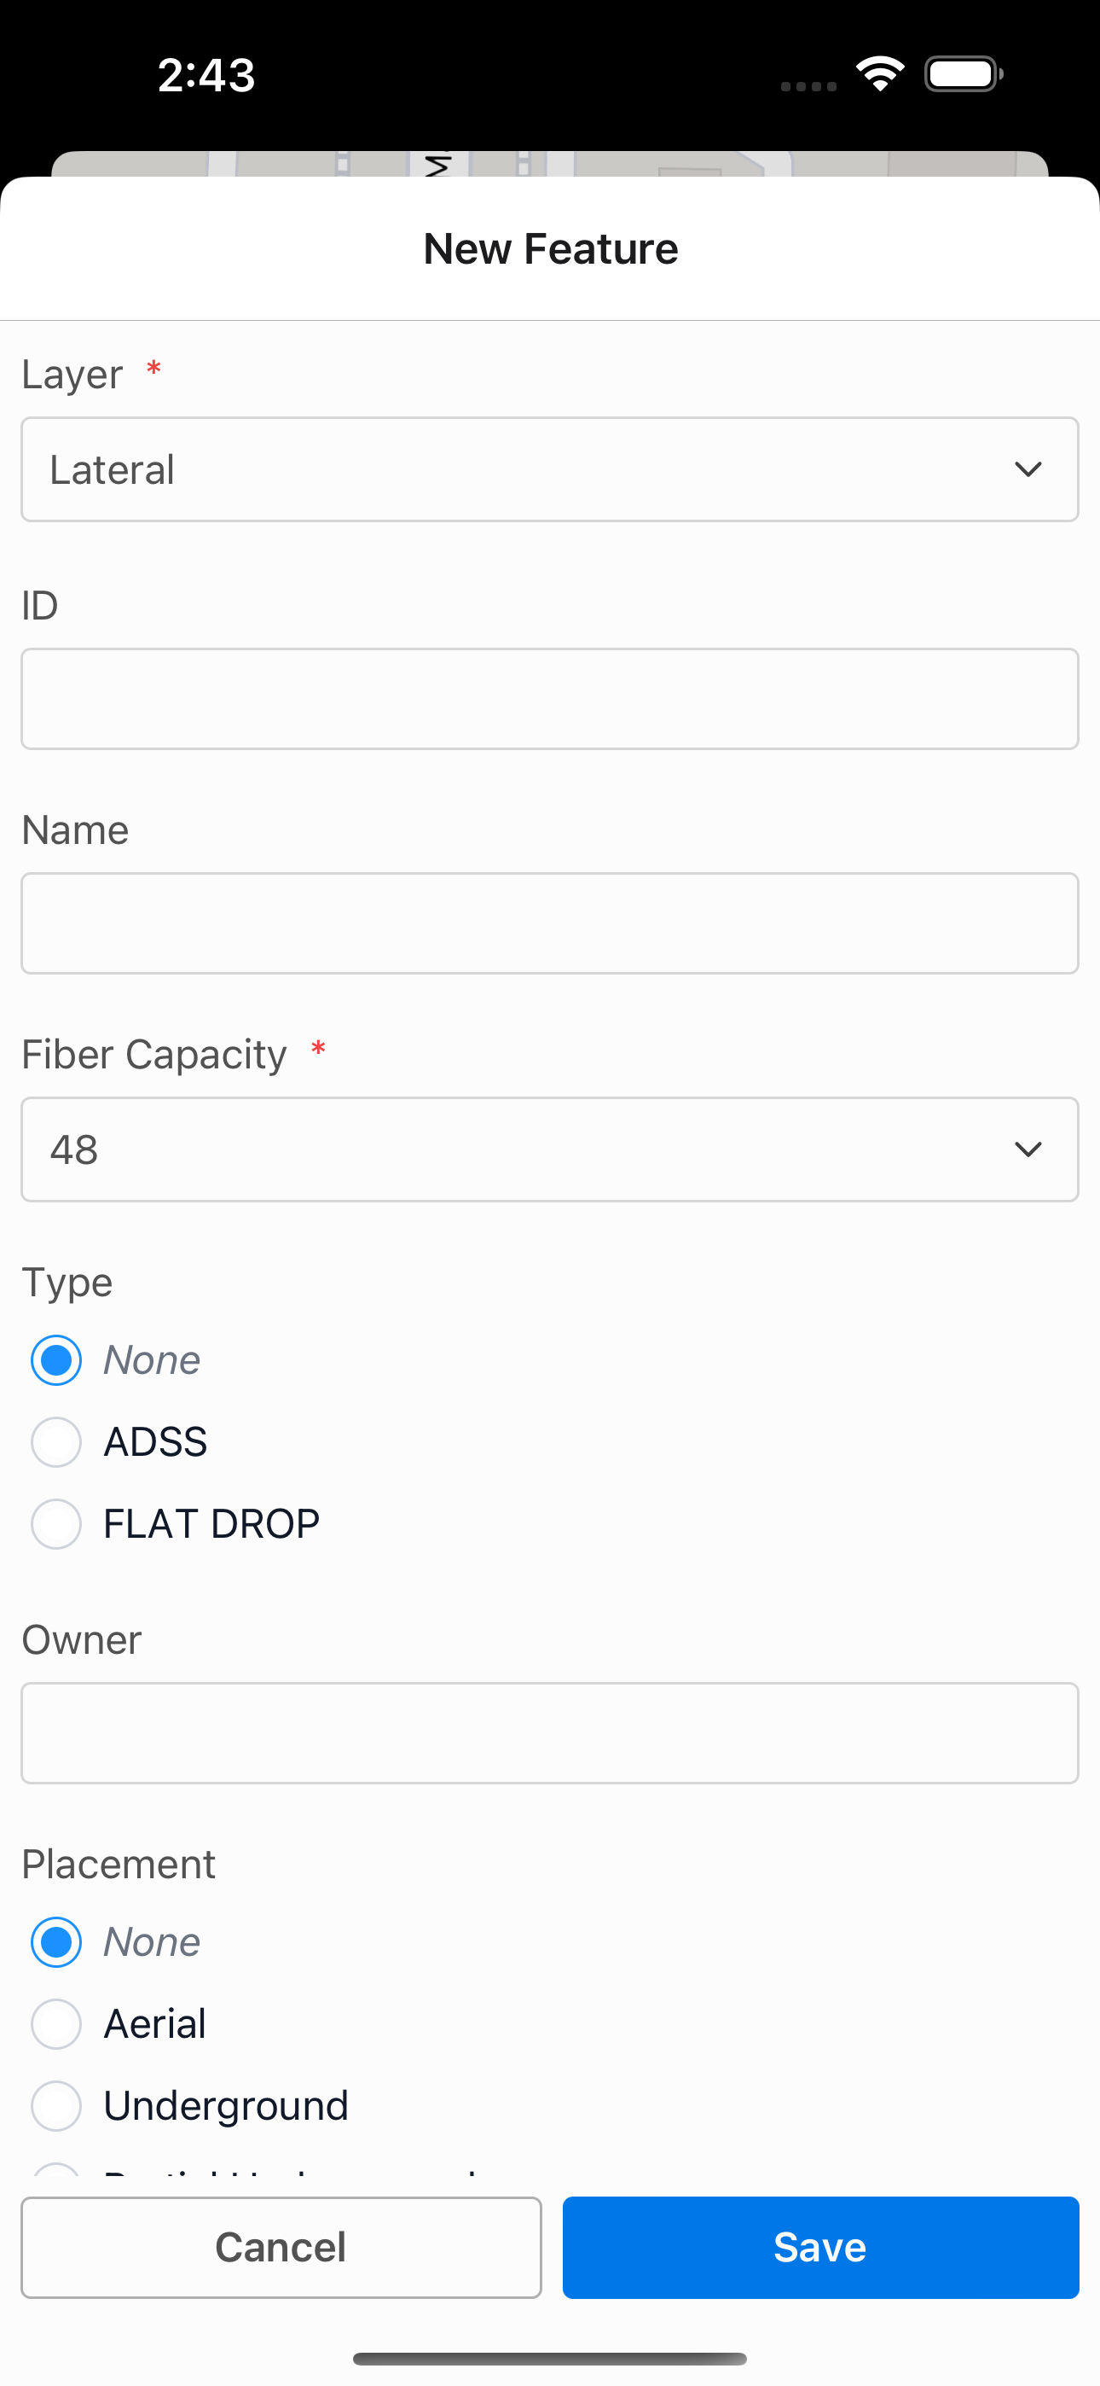The image size is (1100, 2386).
Task: Tap the battery indicator icon
Action: tap(964, 74)
